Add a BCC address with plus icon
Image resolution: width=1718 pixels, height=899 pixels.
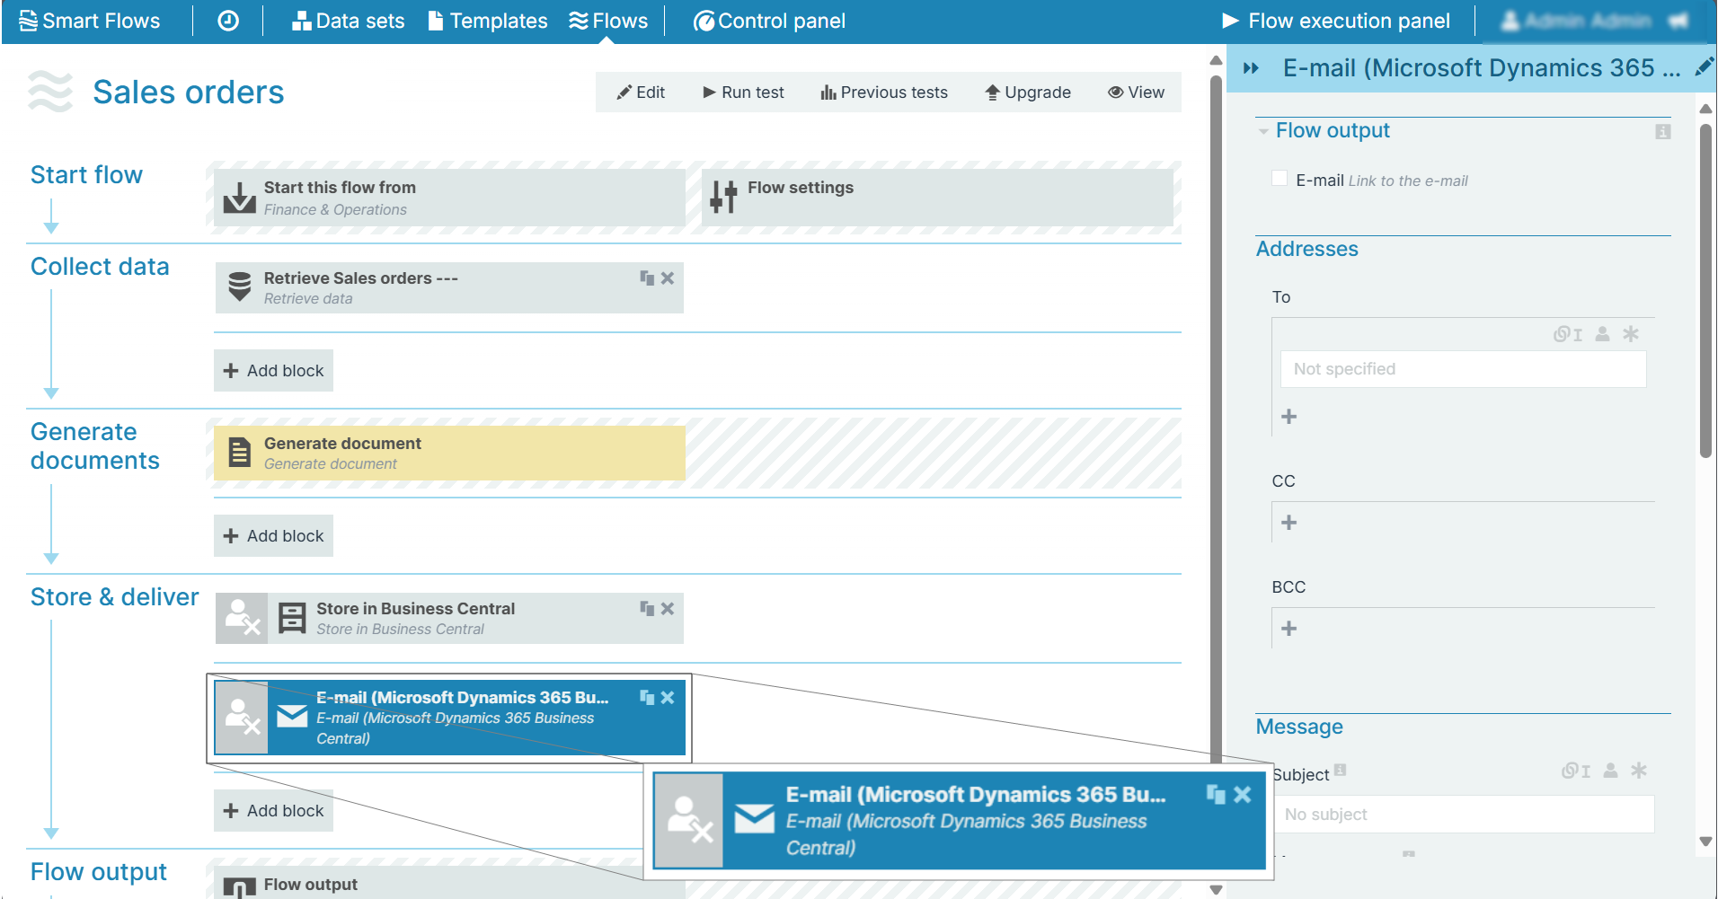[1288, 629]
